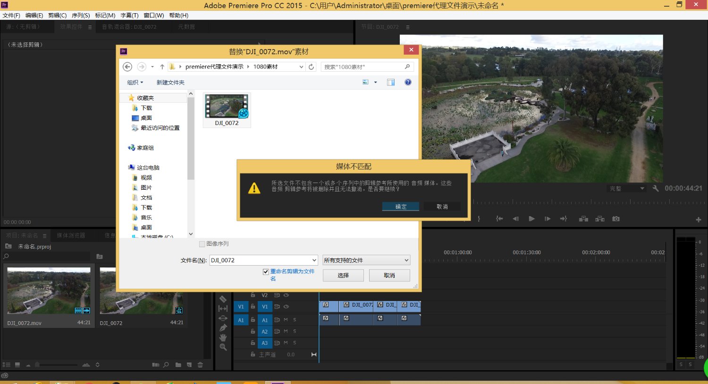Toggle V1 track output eye
708x384 pixels.
pos(286,307)
